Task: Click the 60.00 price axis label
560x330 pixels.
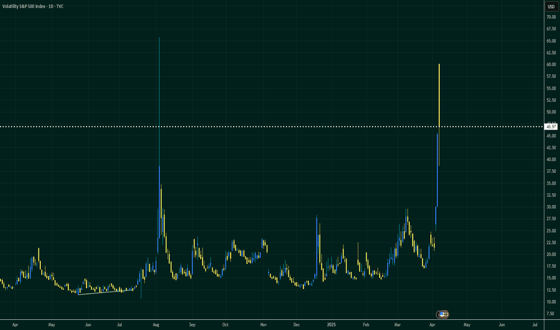Action: (552, 65)
